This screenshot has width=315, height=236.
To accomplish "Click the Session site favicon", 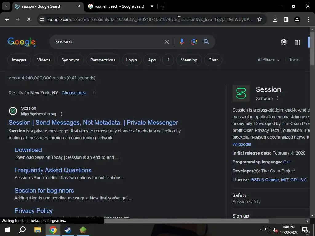I will point(13,111).
